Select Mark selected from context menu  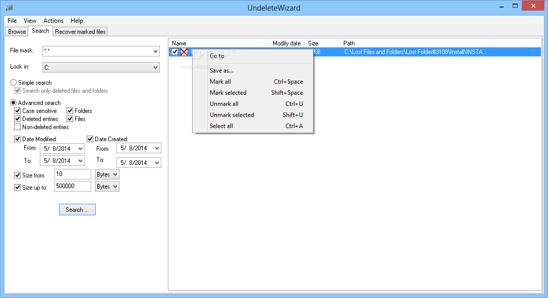(253, 93)
